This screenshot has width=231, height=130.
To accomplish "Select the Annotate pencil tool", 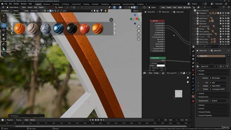I will tap(4, 44).
